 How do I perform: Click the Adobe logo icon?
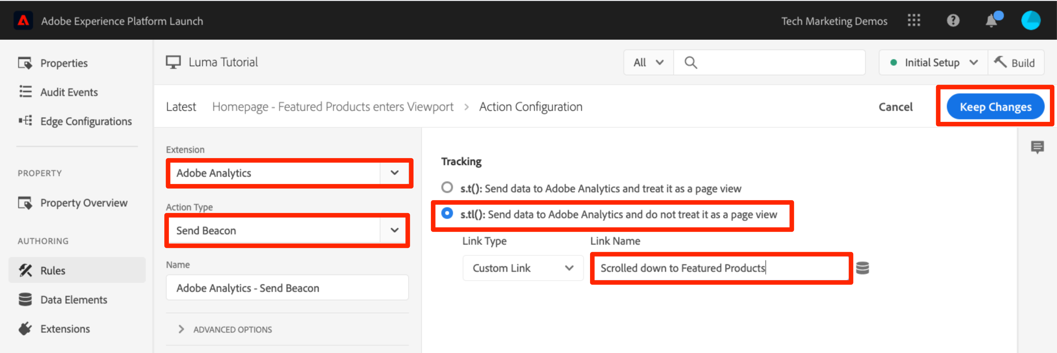click(x=23, y=20)
